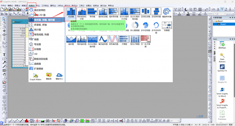Open the Apps panel dropdown arrow
The image size is (235, 126).
(231, 39)
